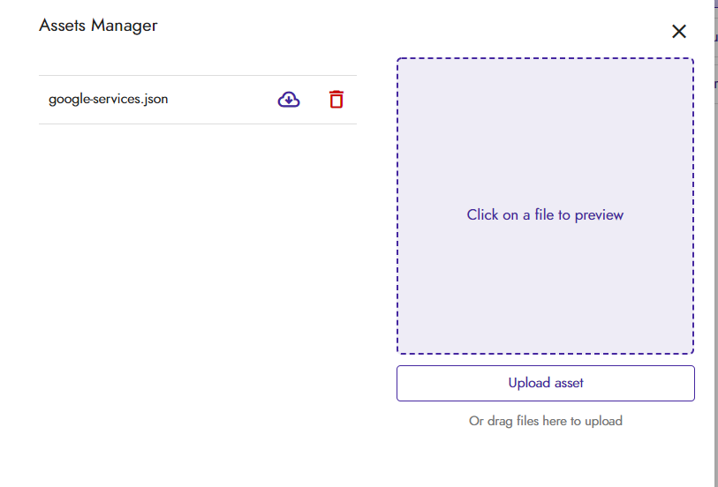Download the google-services.json file

(x=289, y=99)
